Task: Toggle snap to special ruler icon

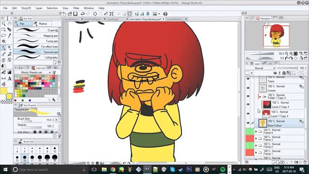Action: 142,14
